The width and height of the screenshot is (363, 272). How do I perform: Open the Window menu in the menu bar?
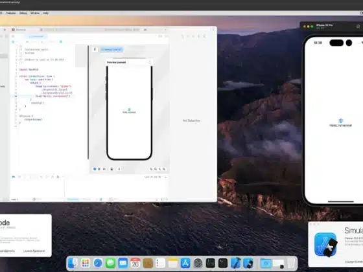(35, 13)
